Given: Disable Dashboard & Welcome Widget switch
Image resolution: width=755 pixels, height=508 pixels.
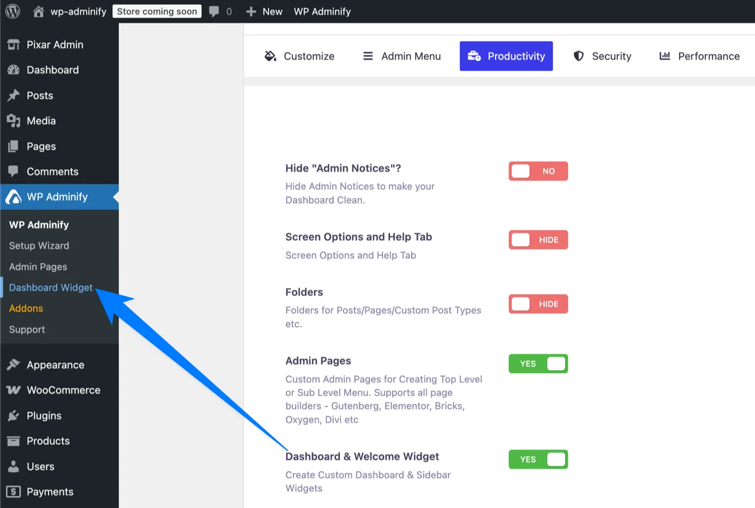Looking at the screenshot, I should pyautogui.click(x=538, y=459).
